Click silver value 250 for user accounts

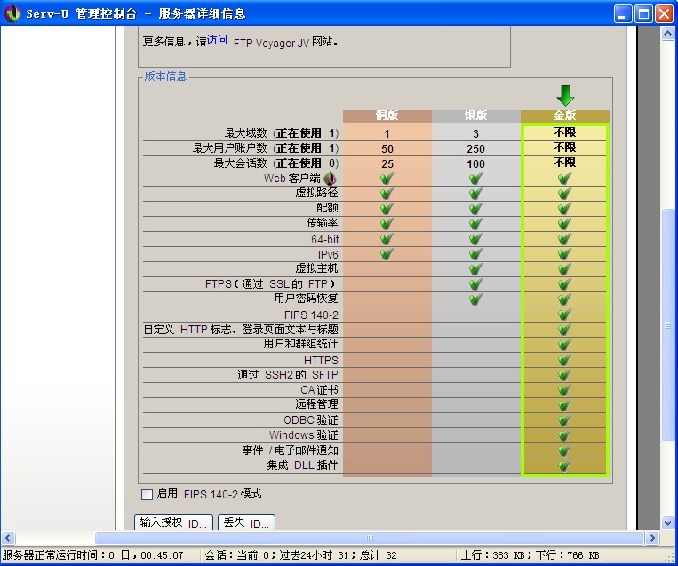pyautogui.click(x=475, y=148)
